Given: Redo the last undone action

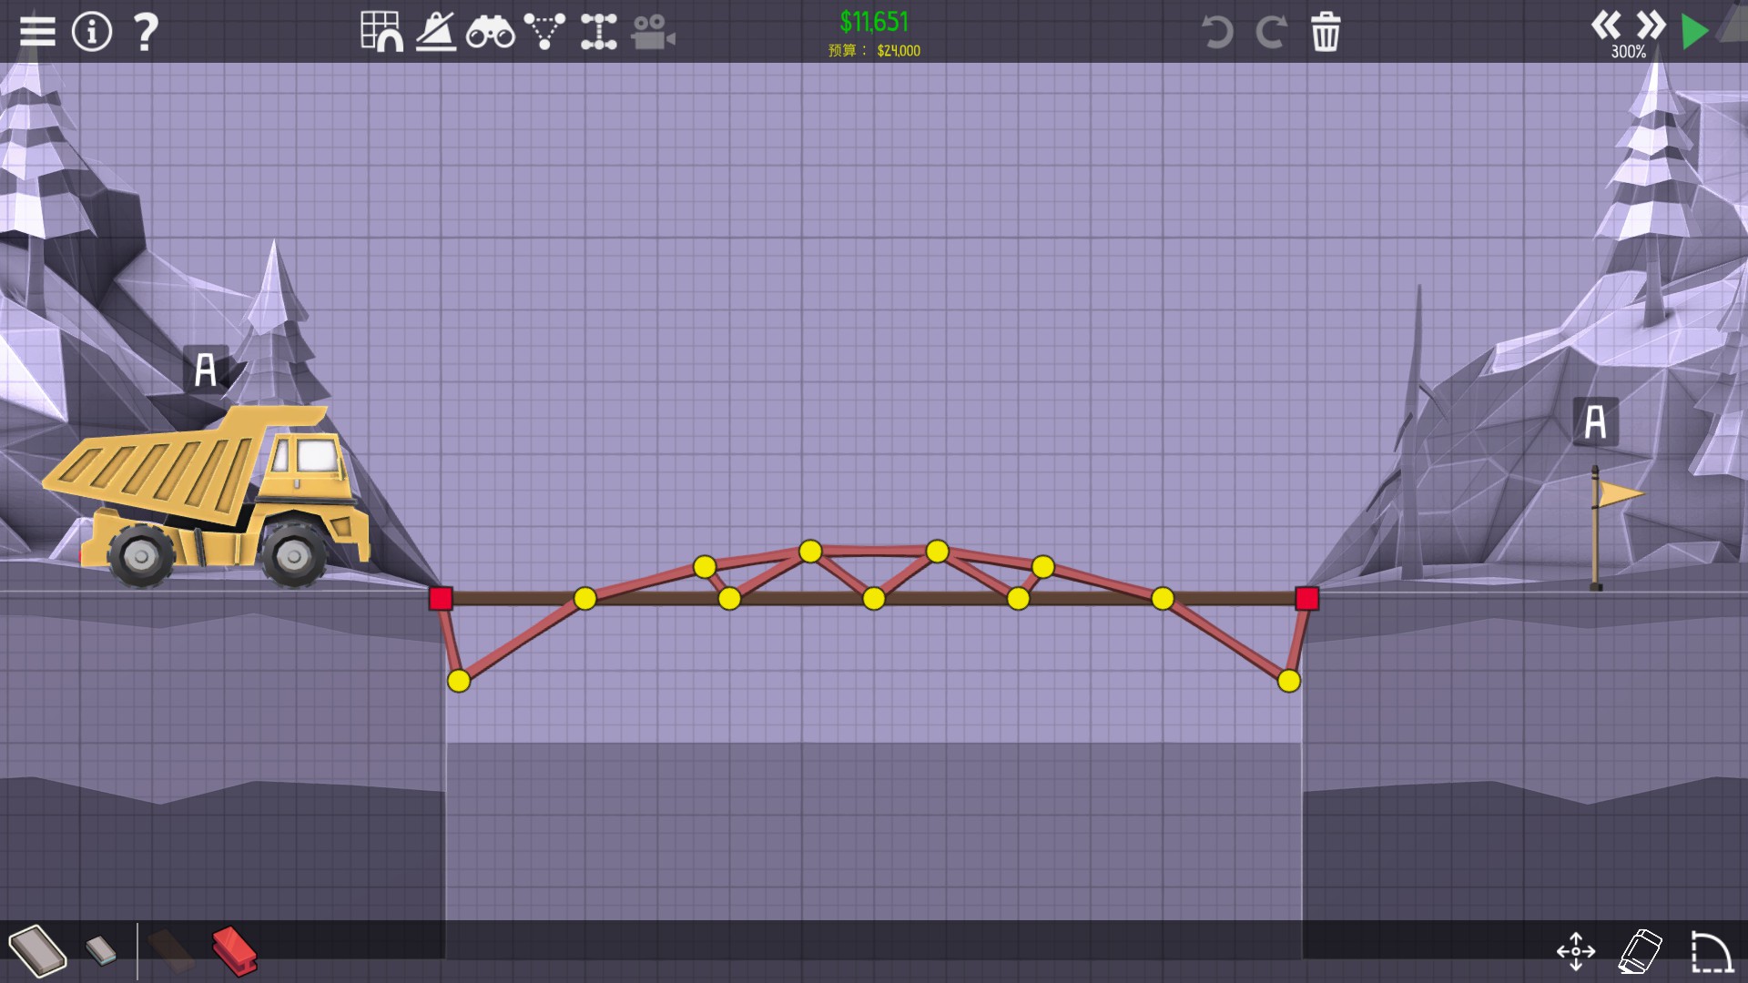Looking at the screenshot, I should tap(1271, 32).
